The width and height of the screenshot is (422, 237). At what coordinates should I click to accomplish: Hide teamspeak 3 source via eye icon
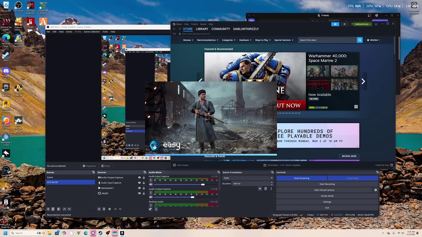pos(139,188)
